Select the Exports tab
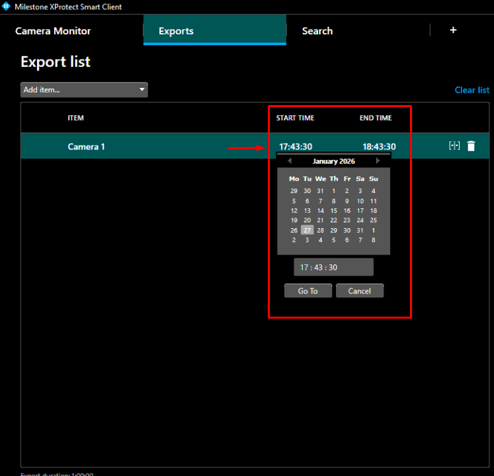Image resolution: width=494 pixels, height=476 pixels. 176,31
